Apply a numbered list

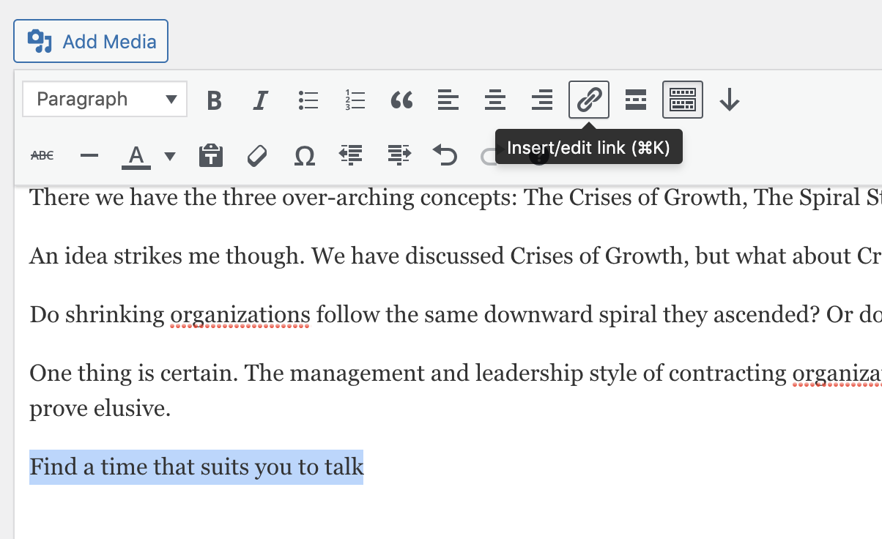tap(355, 100)
